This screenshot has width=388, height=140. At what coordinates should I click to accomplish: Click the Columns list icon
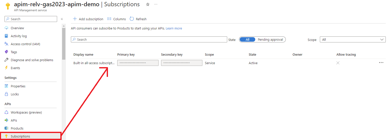click(x=109, y=19)
